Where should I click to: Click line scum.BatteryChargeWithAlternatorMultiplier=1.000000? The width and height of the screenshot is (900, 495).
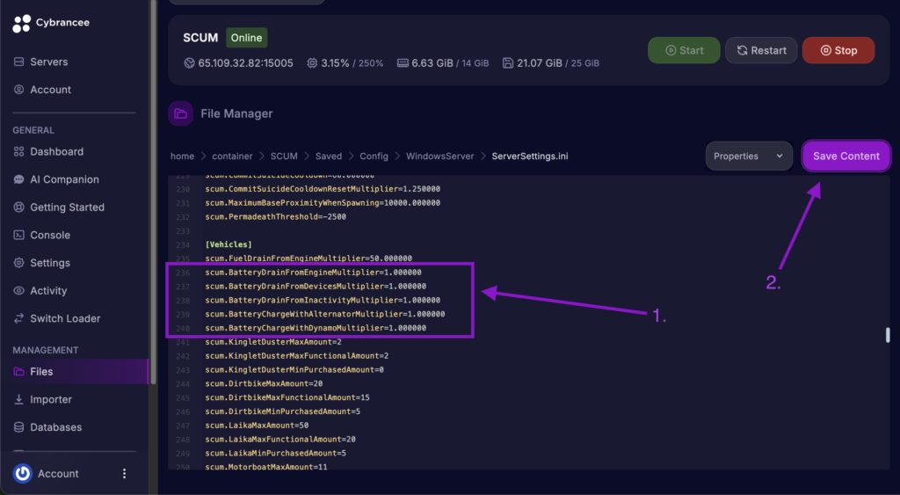325,314
